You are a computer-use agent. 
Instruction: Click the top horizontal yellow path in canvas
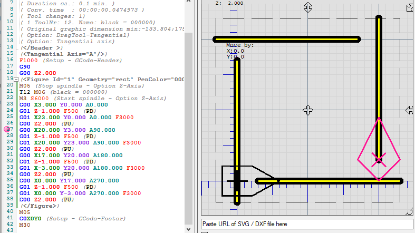point(287,39)
